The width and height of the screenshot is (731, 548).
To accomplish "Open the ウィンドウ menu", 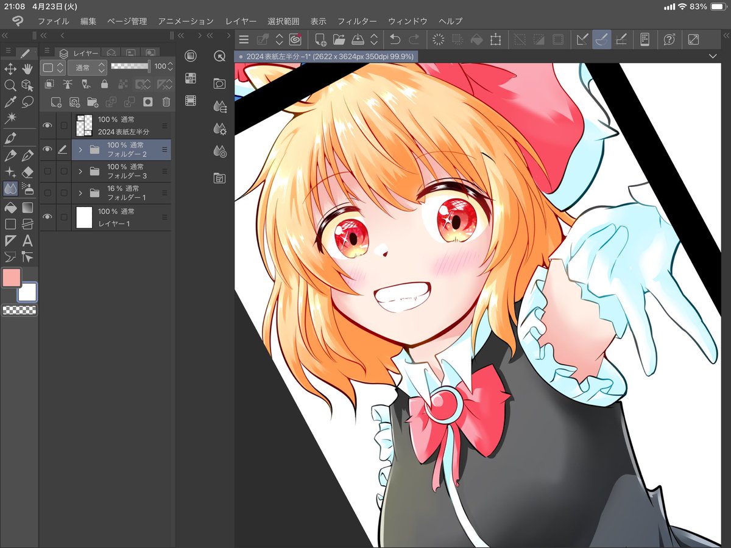I will (408, 21).
